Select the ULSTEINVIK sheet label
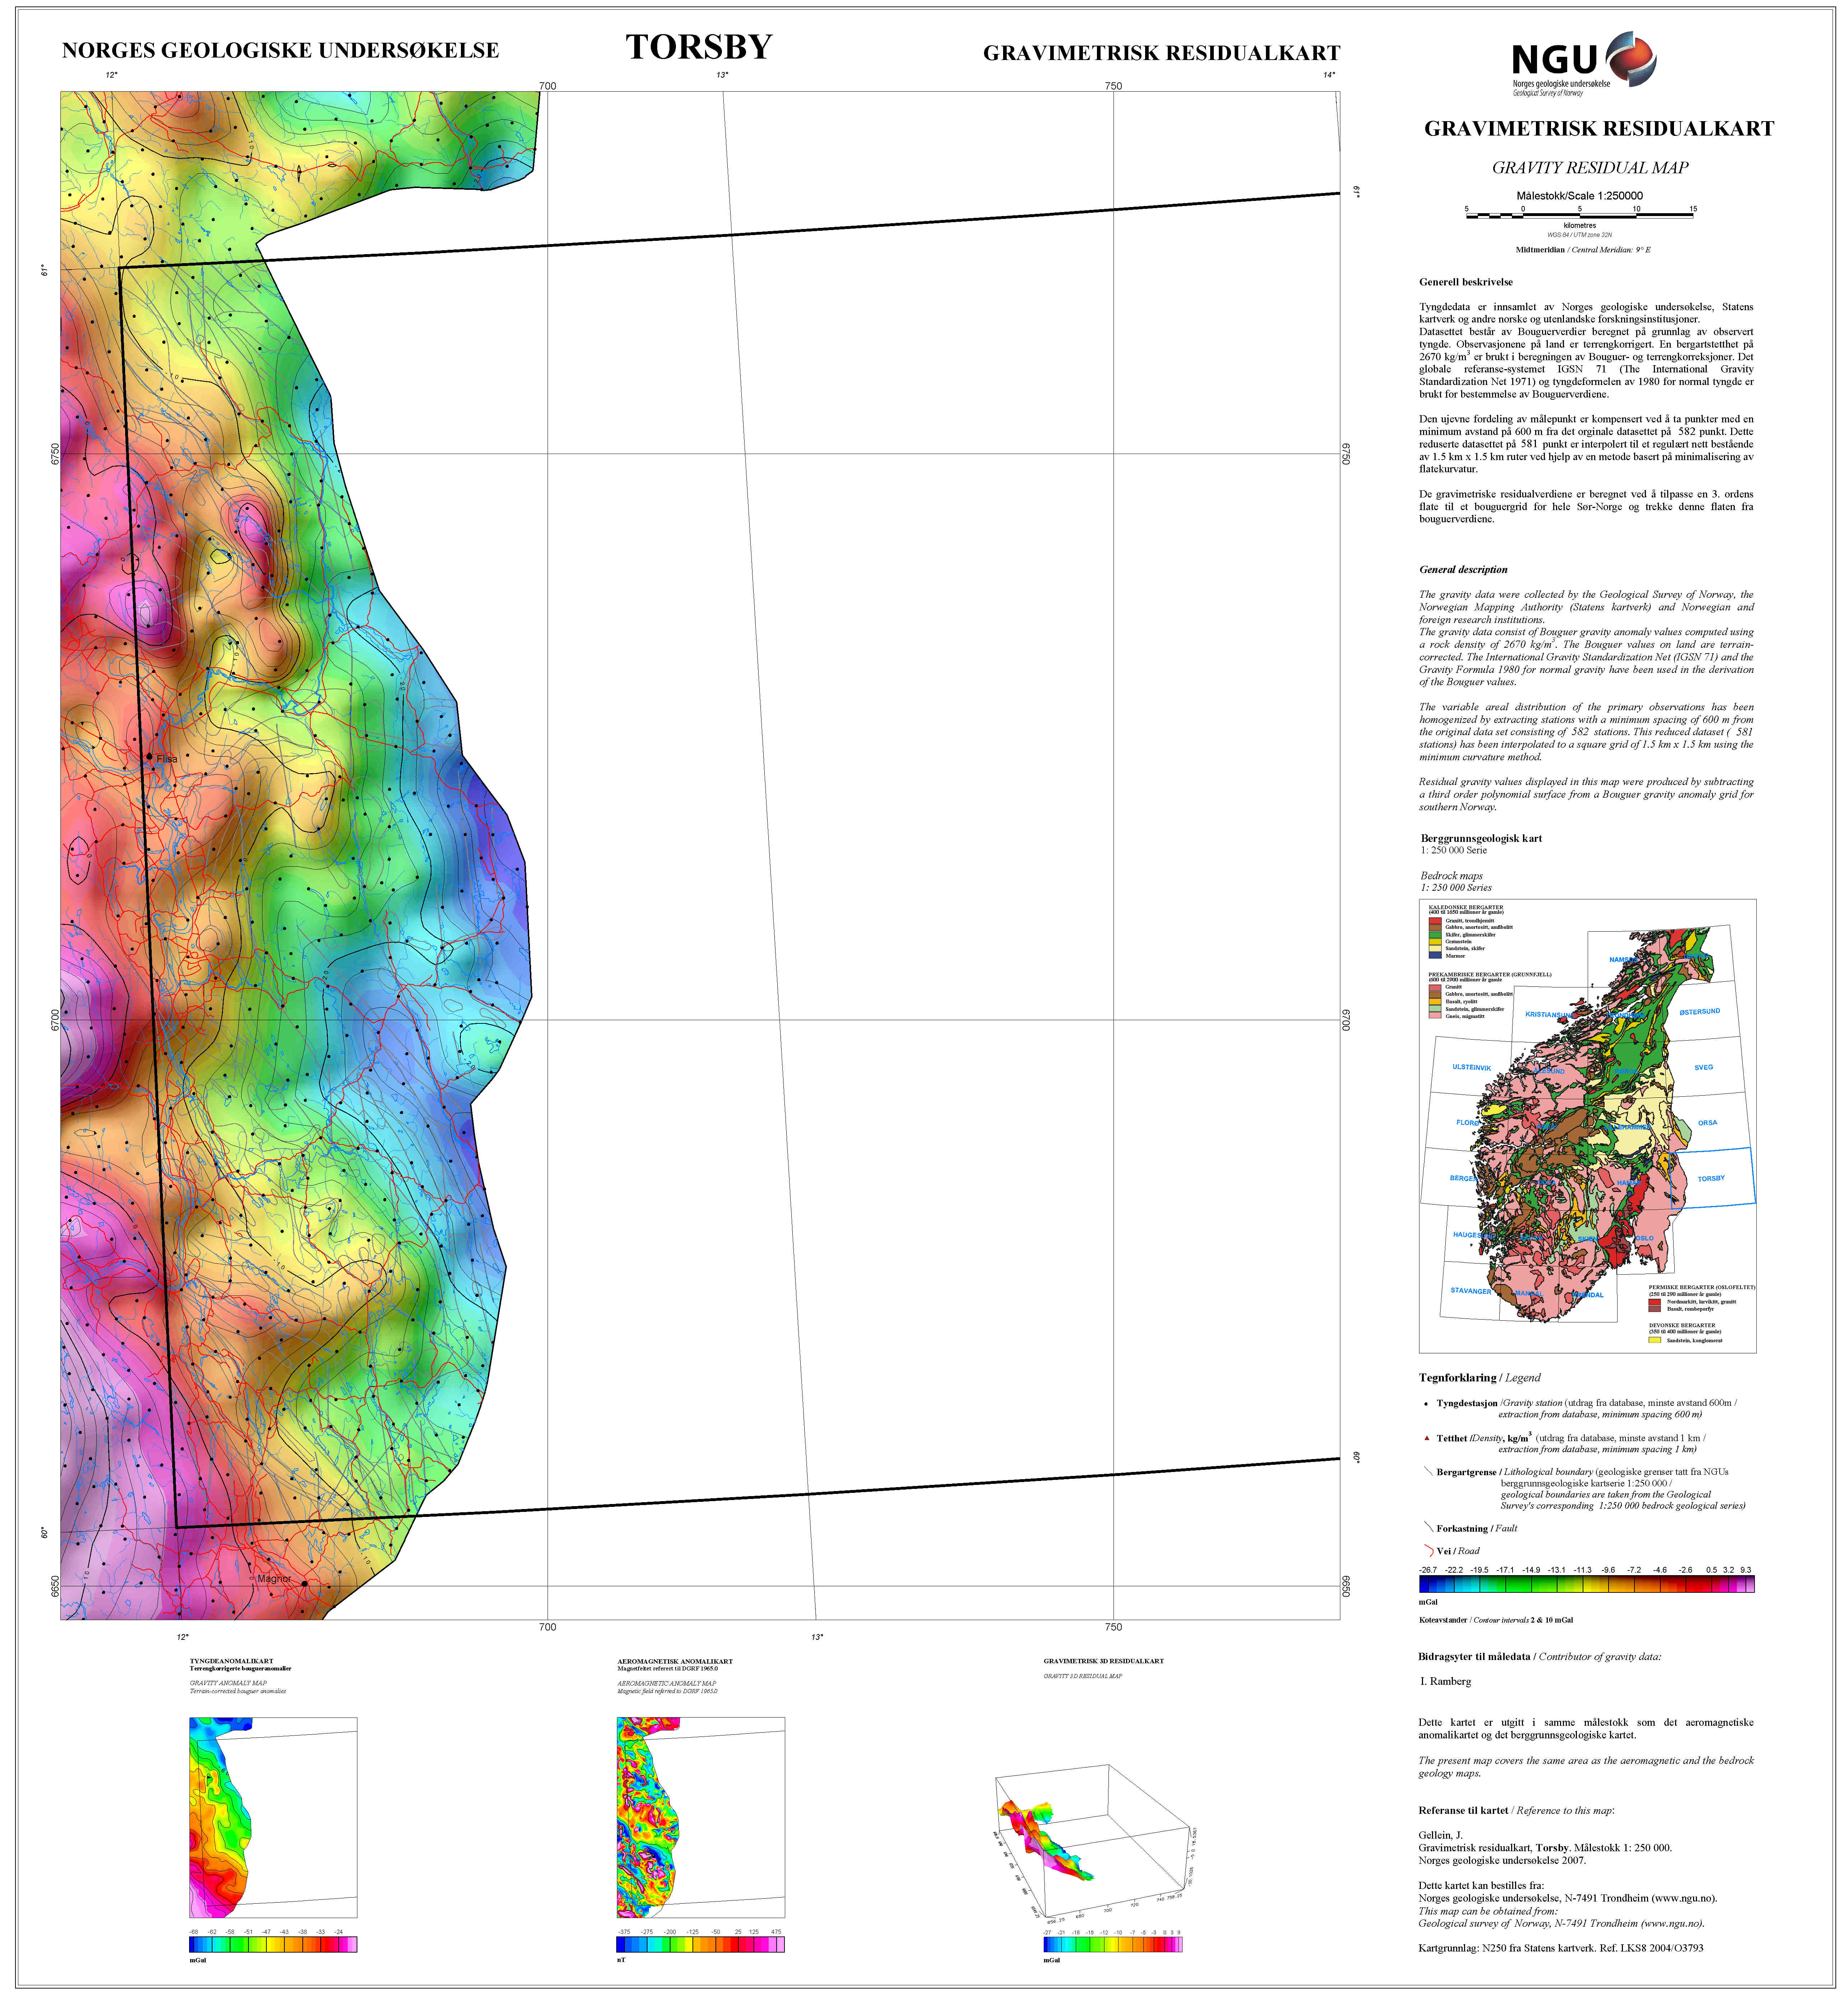Screen dimensions: 1848x2004 pos(1472,1068)
